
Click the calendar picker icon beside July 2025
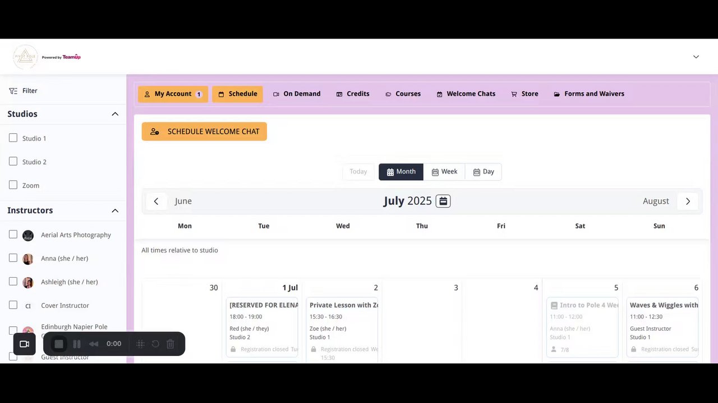tap(443, 201)
